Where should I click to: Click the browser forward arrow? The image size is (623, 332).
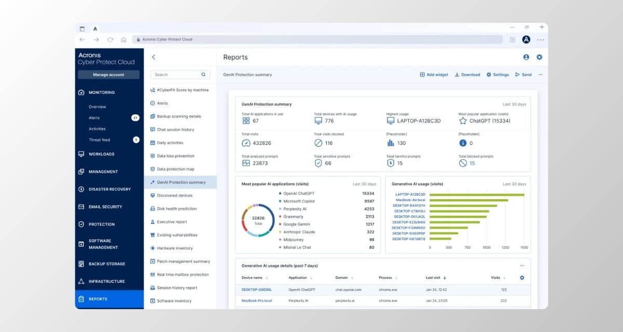tap(96, 39)
